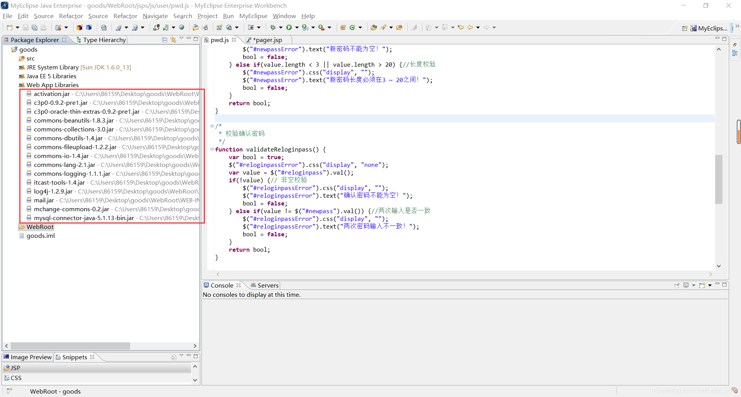The height and width of the screenshot is (397, 741).
Task: Click the outline icon in right trim bar
Action: (x=735, y=54)
